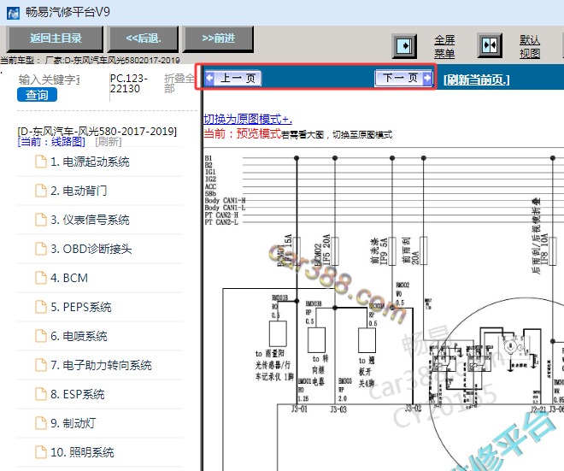This screenshot has width=564, height=471.
Task: Click the vehicle title D-东风汽车-风光580-2017-2019
Action: click(97, 131)
